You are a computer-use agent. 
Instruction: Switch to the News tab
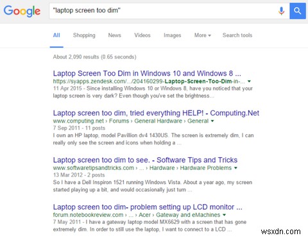[x=114, y=35]
